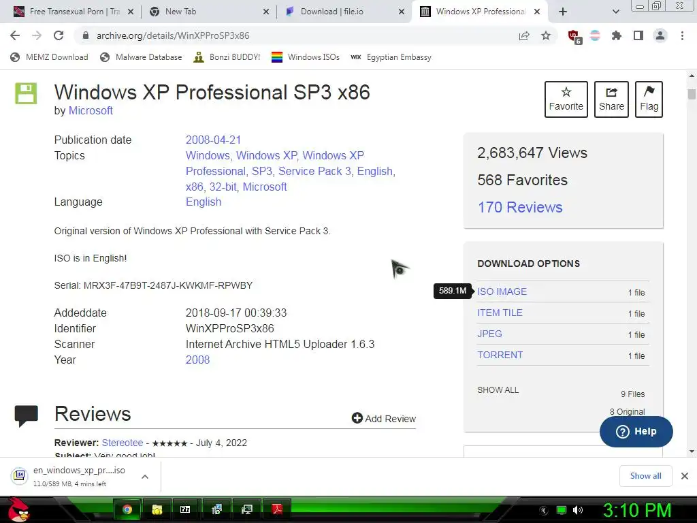Click the Share button
This screenshot has height=523, width=697.
pos(611,99)
